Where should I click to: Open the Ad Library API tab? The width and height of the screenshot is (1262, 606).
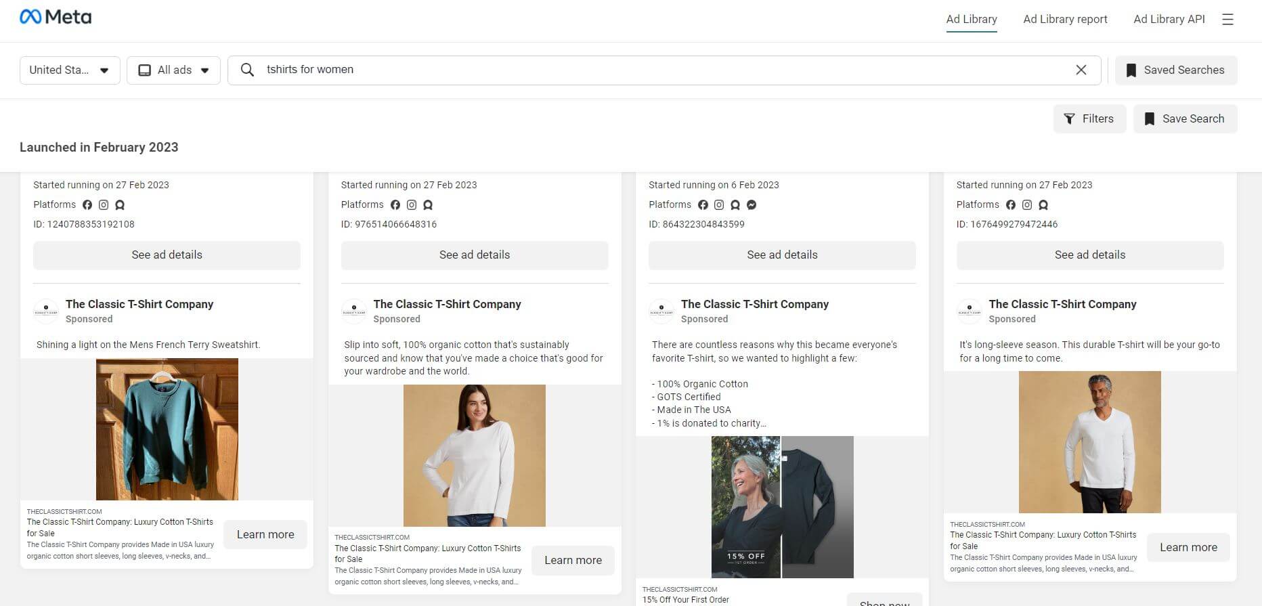(1169, 19)
